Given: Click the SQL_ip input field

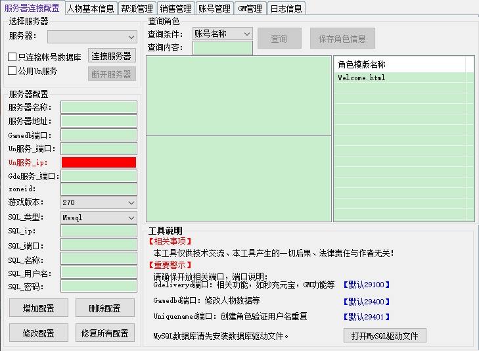Looking at the screenshot, I should (99, 231).
